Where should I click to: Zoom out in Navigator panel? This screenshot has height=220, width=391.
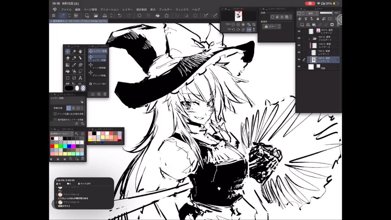pyautogui.click(x=234, y=24)
